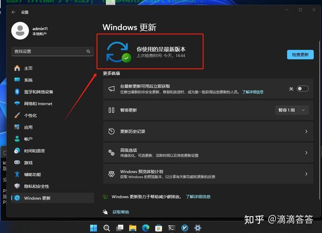The image size is (322, 233).
Task: Select the Wi-Fi icon for 网络和 Internet
Action: [17, 103]
